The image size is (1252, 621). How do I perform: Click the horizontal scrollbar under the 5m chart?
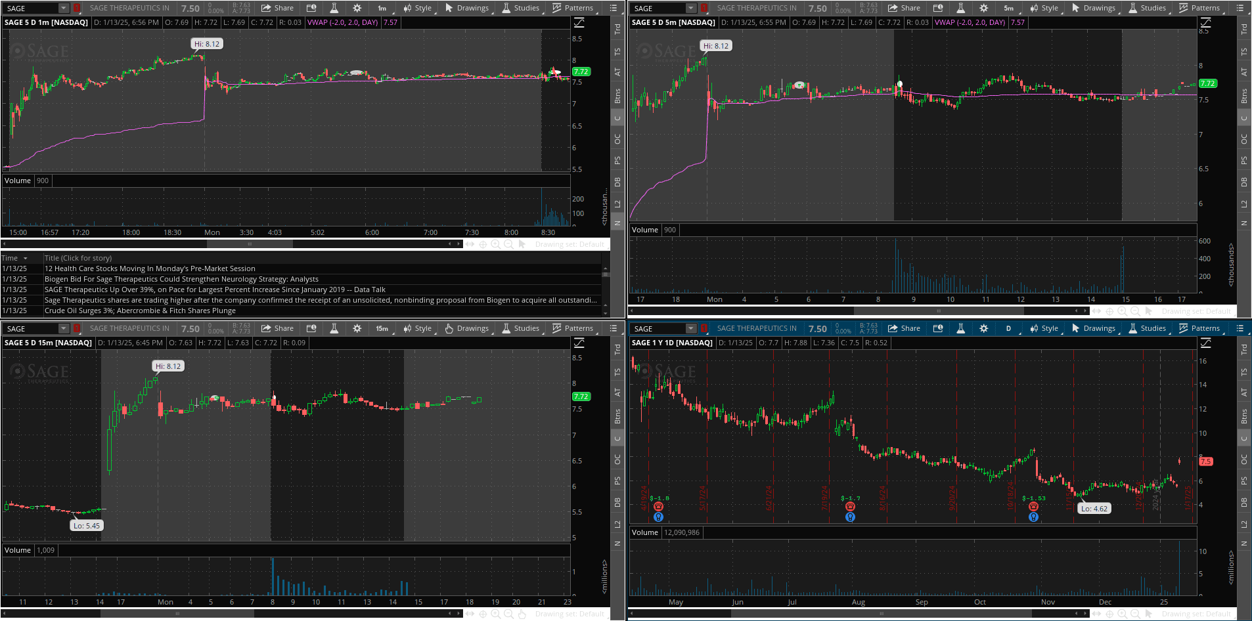coord(860,310)
